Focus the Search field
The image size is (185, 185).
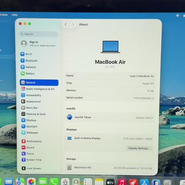point(39,34)
